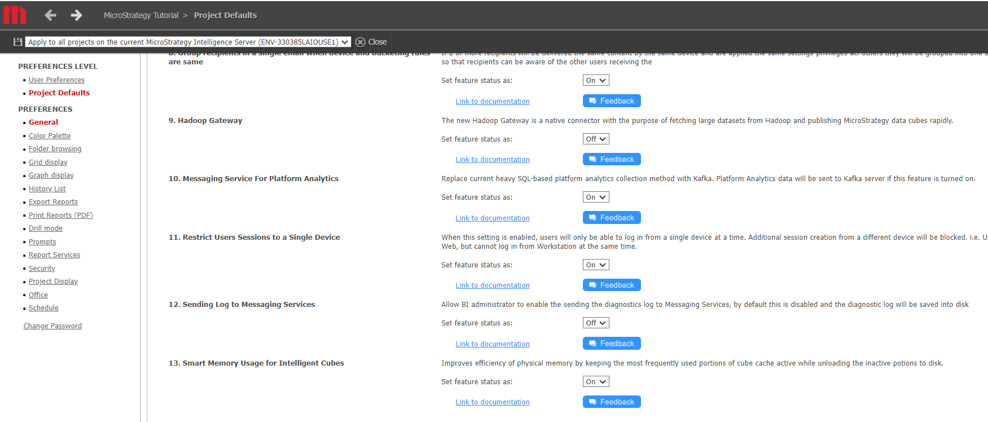Click the MicroStrategy logo icon
The height and width of the screenshot is (422, 988).
tap(15, 15)
